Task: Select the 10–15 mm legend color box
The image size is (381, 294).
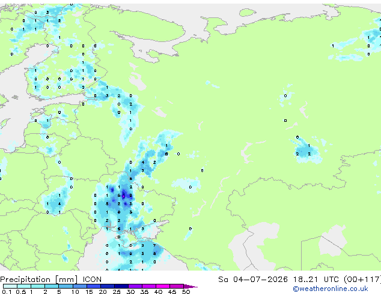Action: click(x=79, y=286)
